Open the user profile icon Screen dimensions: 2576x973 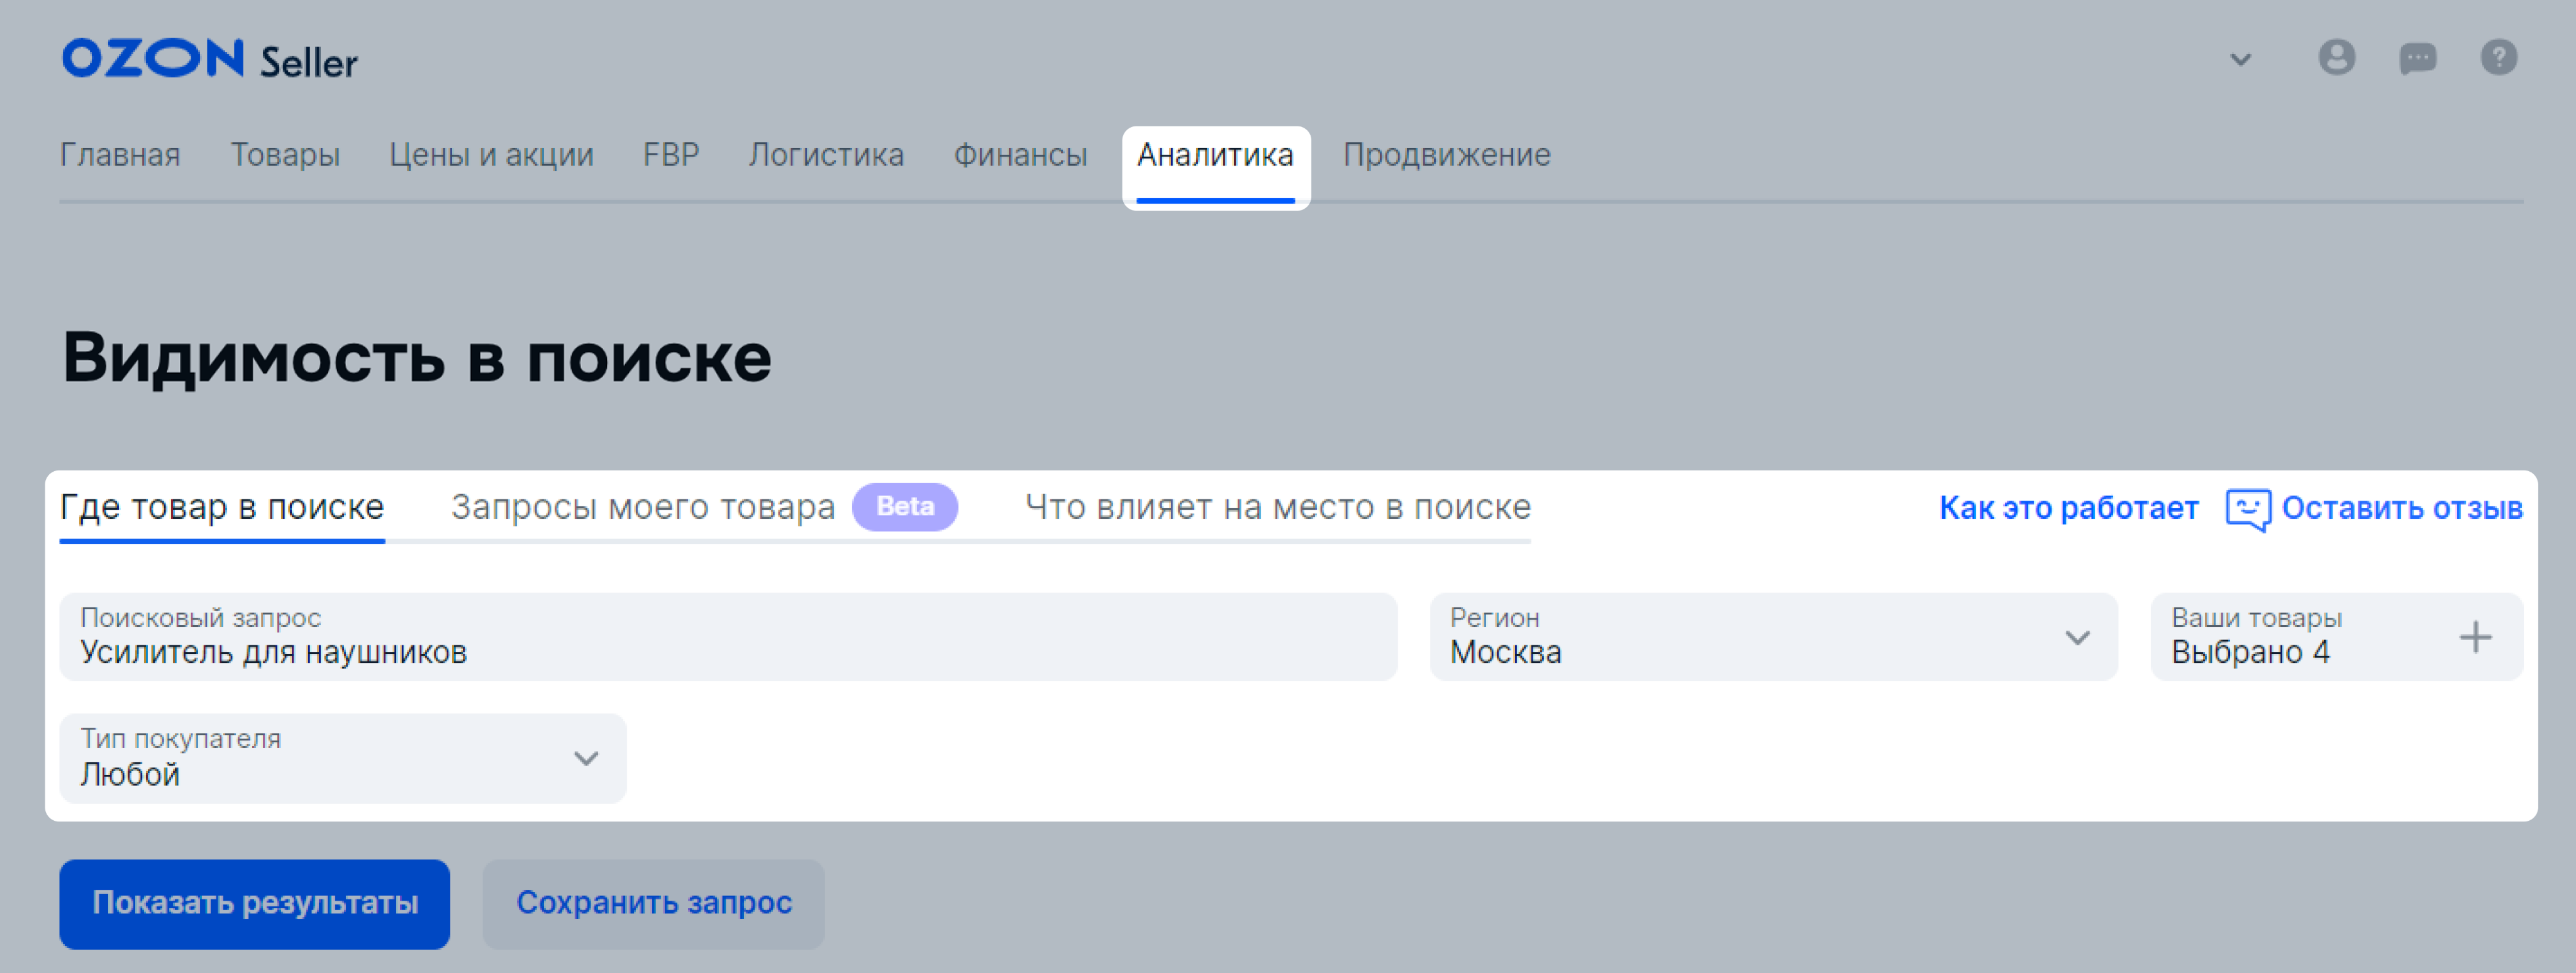point(2336,58)
